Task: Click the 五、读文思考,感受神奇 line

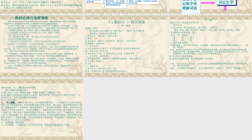Action: click(x=97, y=56)
